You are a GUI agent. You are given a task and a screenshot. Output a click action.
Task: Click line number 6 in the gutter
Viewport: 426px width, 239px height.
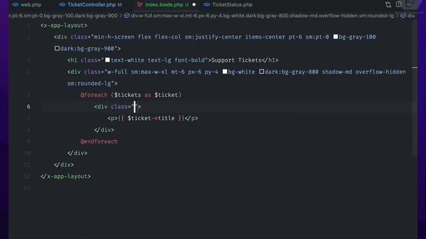point(29,106)
